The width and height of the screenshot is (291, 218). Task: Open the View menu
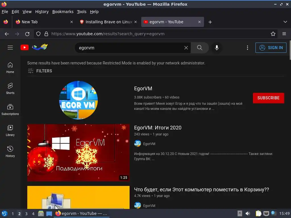point(27,12)
